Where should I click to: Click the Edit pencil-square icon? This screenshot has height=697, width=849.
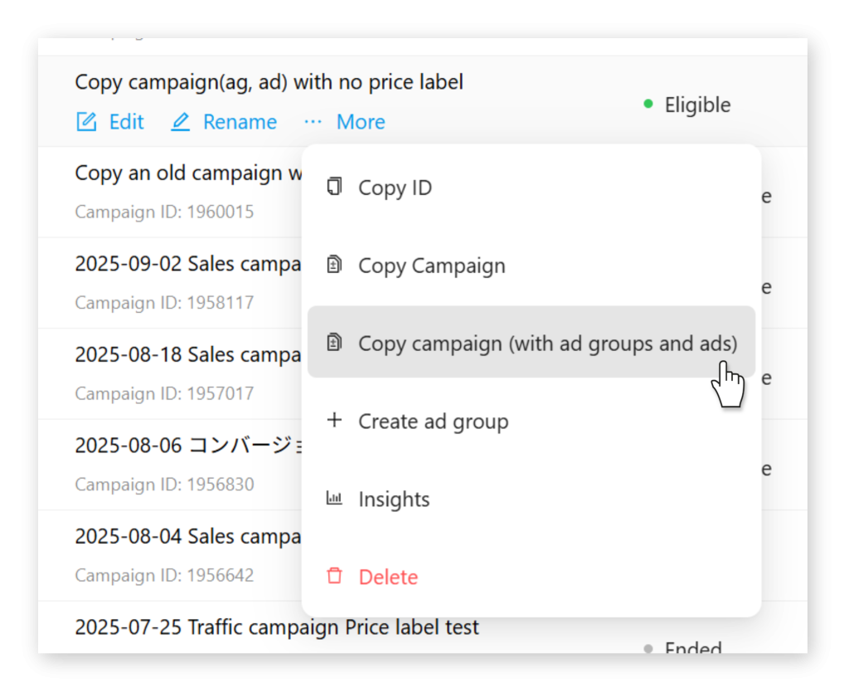[x=86, y=122]
